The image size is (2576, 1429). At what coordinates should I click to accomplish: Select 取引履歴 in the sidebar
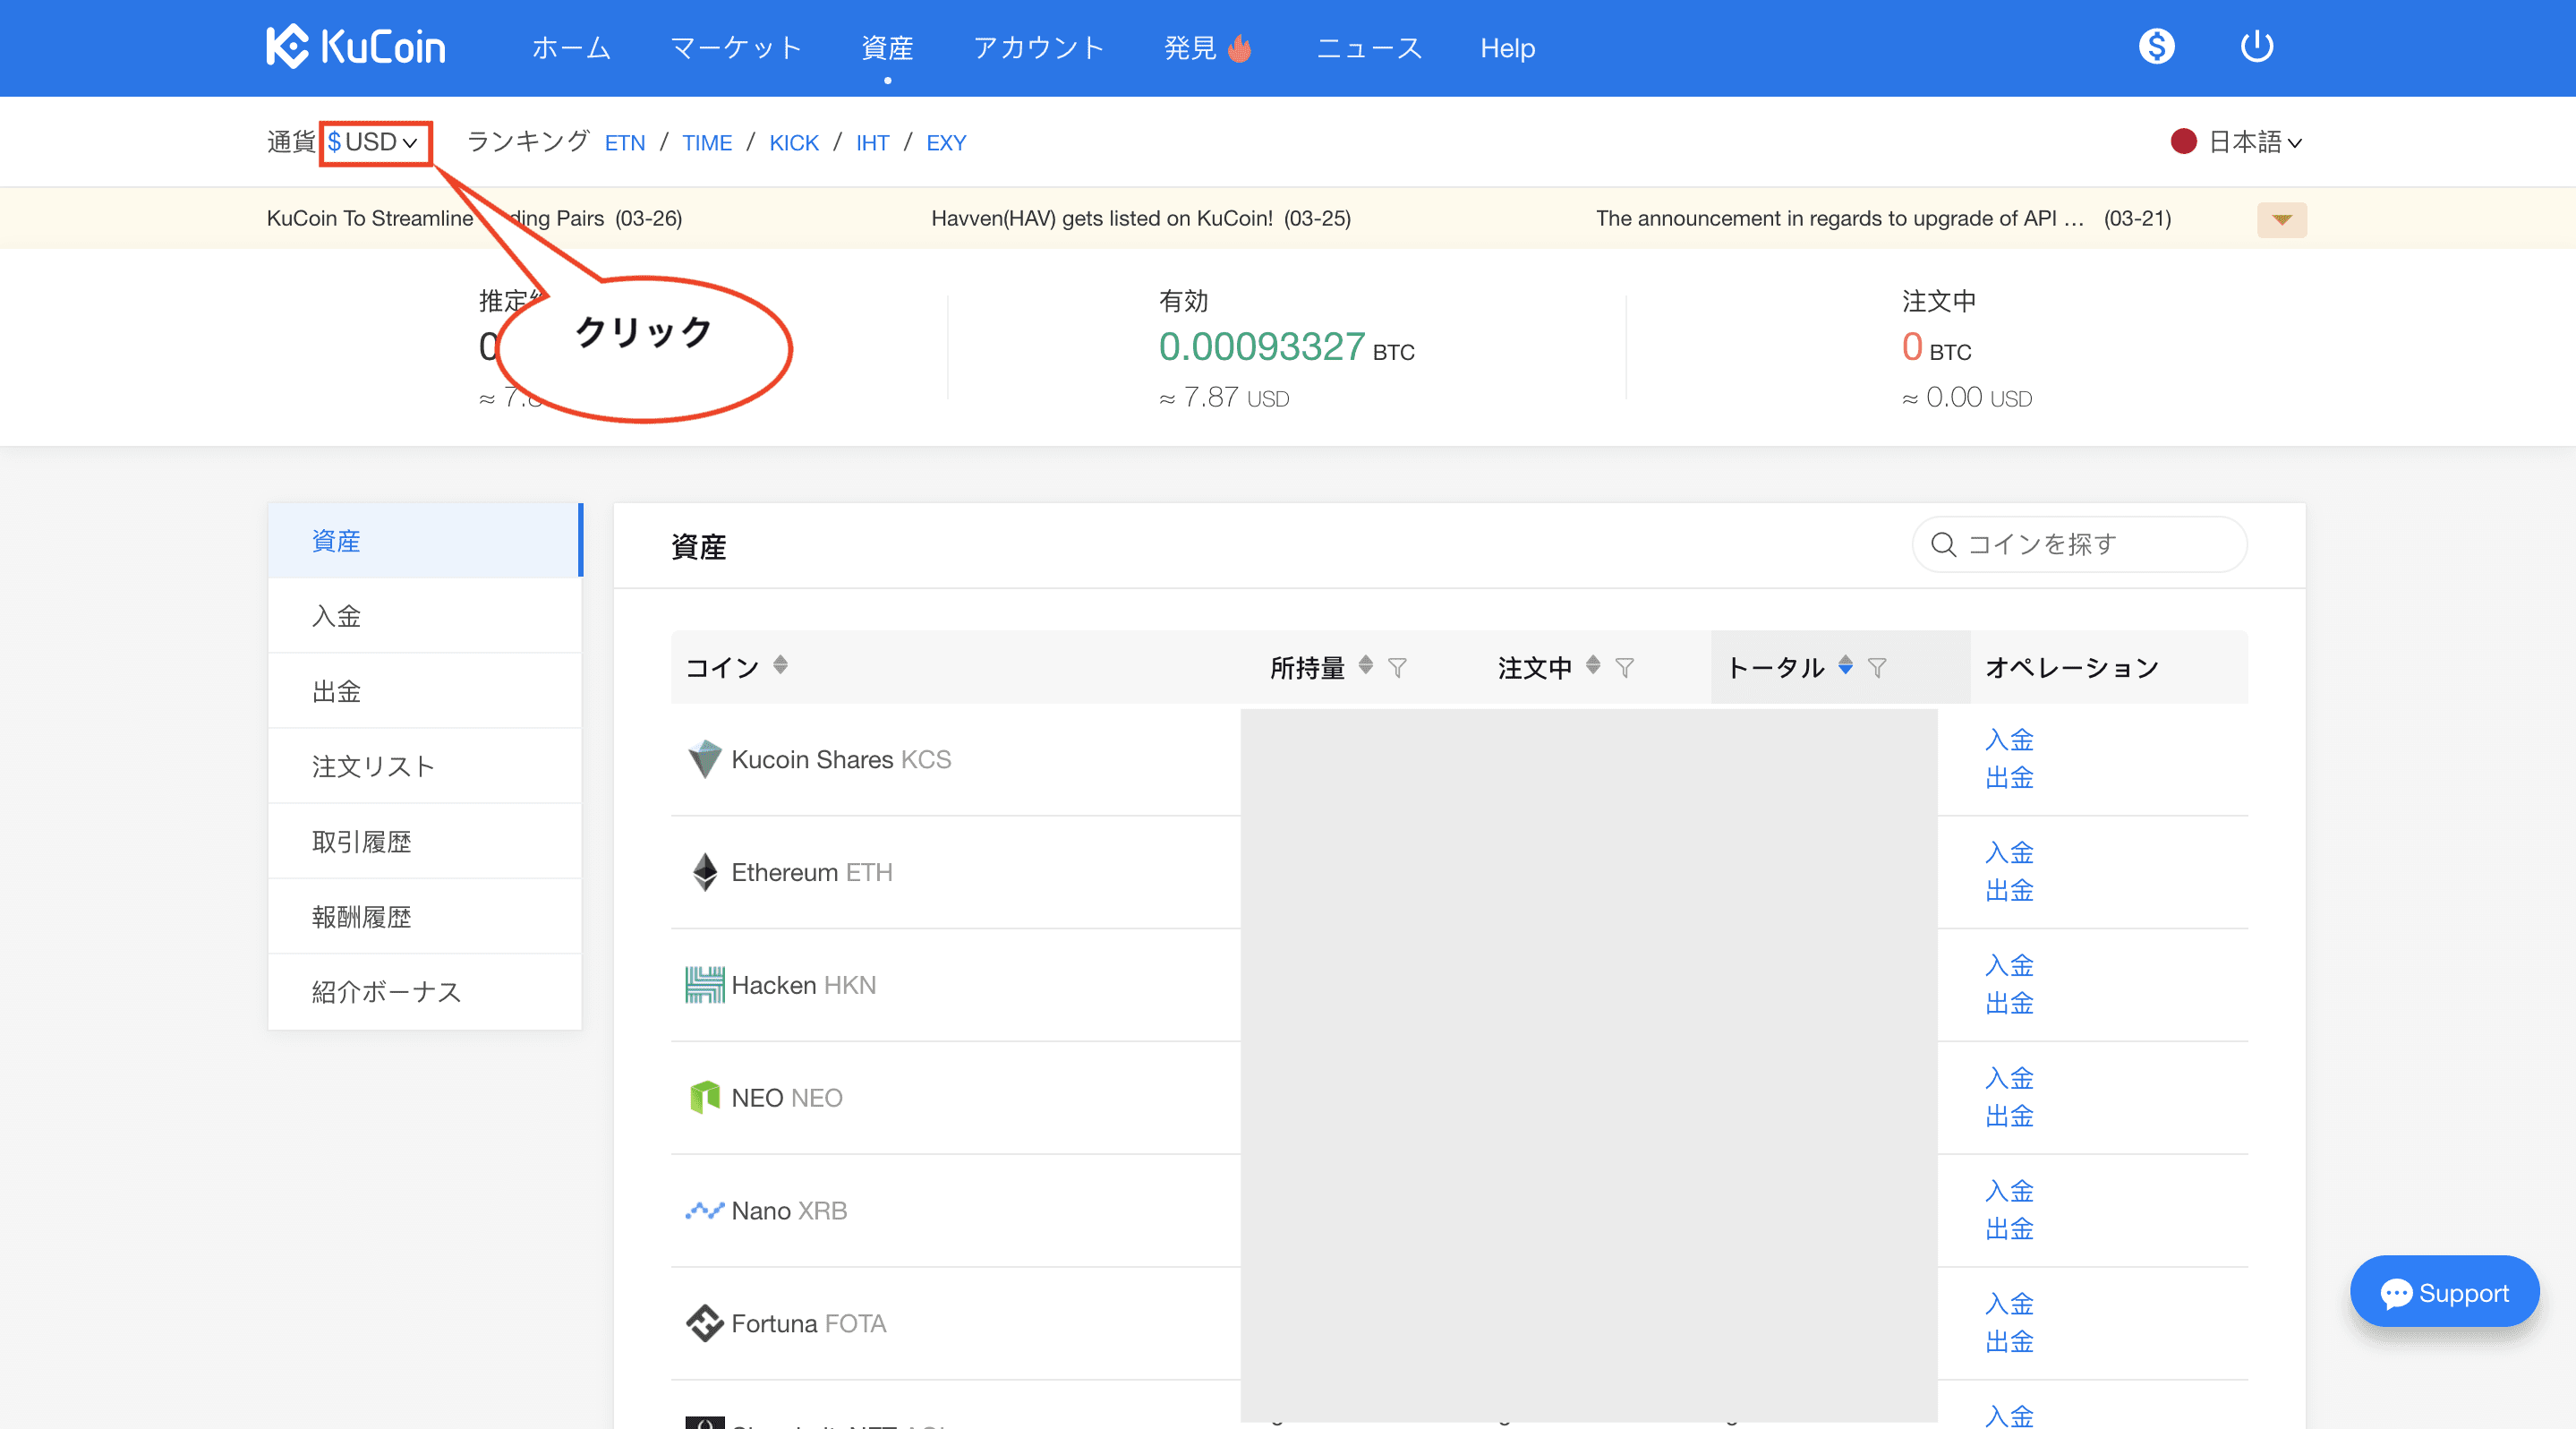tap(361, 842)
